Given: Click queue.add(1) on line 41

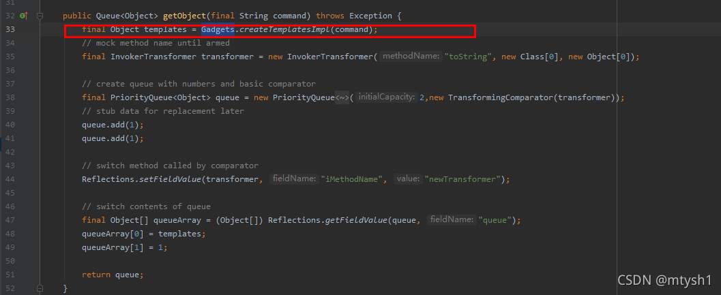Looking at the screenshot, I should 113,138.
